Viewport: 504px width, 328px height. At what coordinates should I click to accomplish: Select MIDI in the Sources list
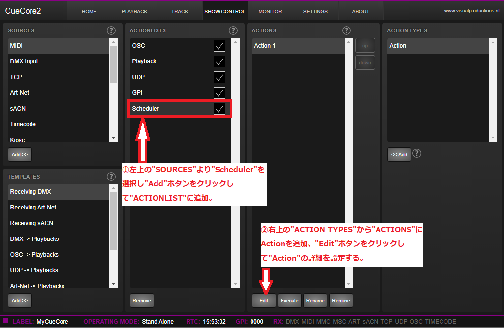point(59,46)
